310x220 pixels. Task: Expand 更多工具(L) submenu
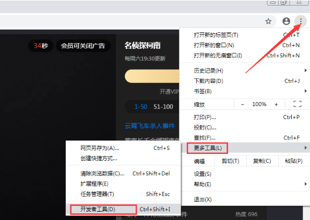click(x=245, y=148)
